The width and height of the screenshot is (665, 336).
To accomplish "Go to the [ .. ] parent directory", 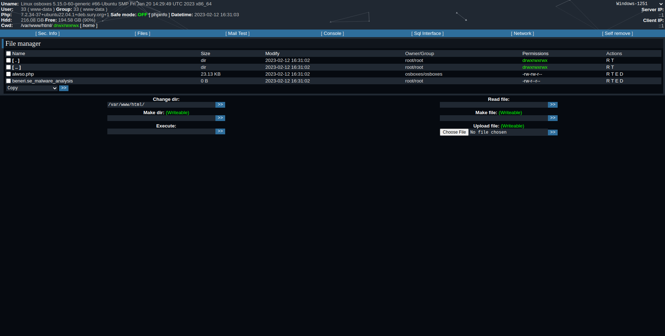I will [17, 67].
